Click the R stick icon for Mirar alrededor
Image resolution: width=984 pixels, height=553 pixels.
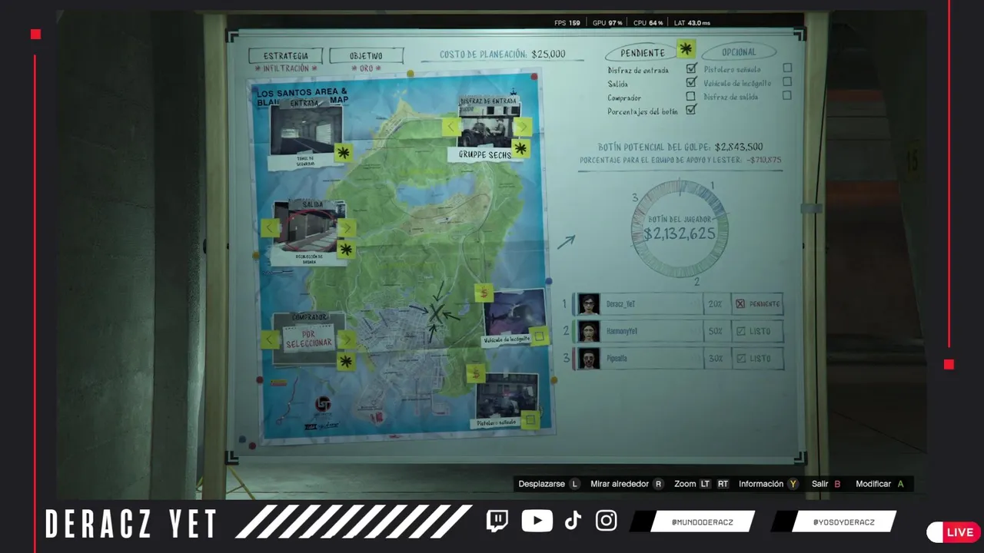pos(658,484)
